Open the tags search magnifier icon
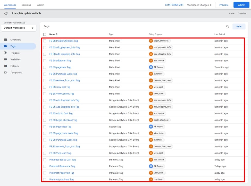The image size is (251, 186). [x=228, y=27]
